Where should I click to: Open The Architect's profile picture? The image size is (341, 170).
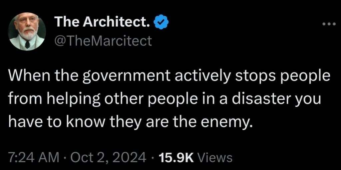point(27,32)
